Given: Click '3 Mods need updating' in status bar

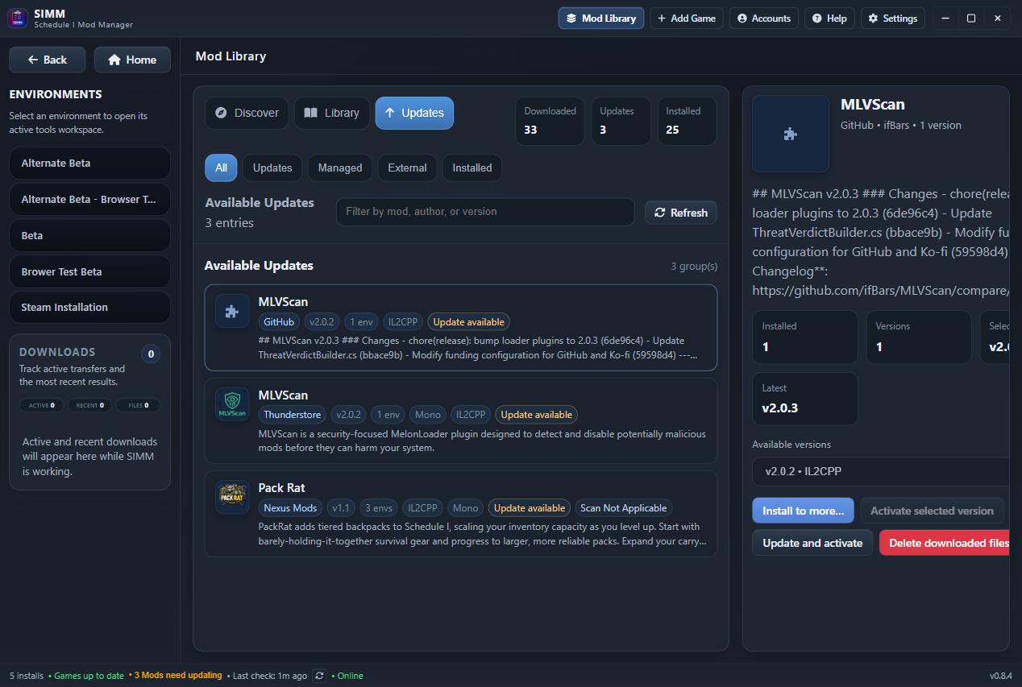Looking at the screenshot, I should point(178,676).
